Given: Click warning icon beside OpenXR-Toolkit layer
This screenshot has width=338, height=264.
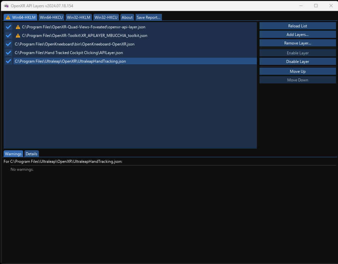Looking at the screenshot, I should [18, 36].
